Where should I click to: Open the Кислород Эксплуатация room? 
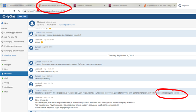point(14,51)
